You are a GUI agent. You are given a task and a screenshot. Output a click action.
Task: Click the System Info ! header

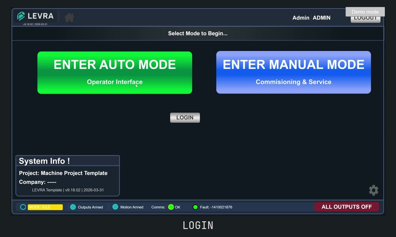click(68, 161)
